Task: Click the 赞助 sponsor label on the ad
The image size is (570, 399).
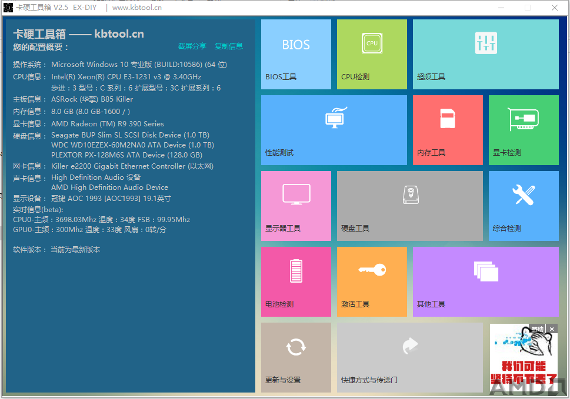Action: tap(537, 329)
